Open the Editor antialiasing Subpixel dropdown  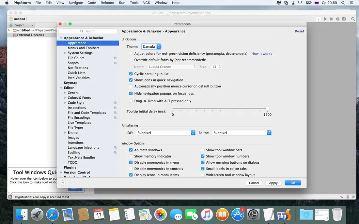point(242,133)
